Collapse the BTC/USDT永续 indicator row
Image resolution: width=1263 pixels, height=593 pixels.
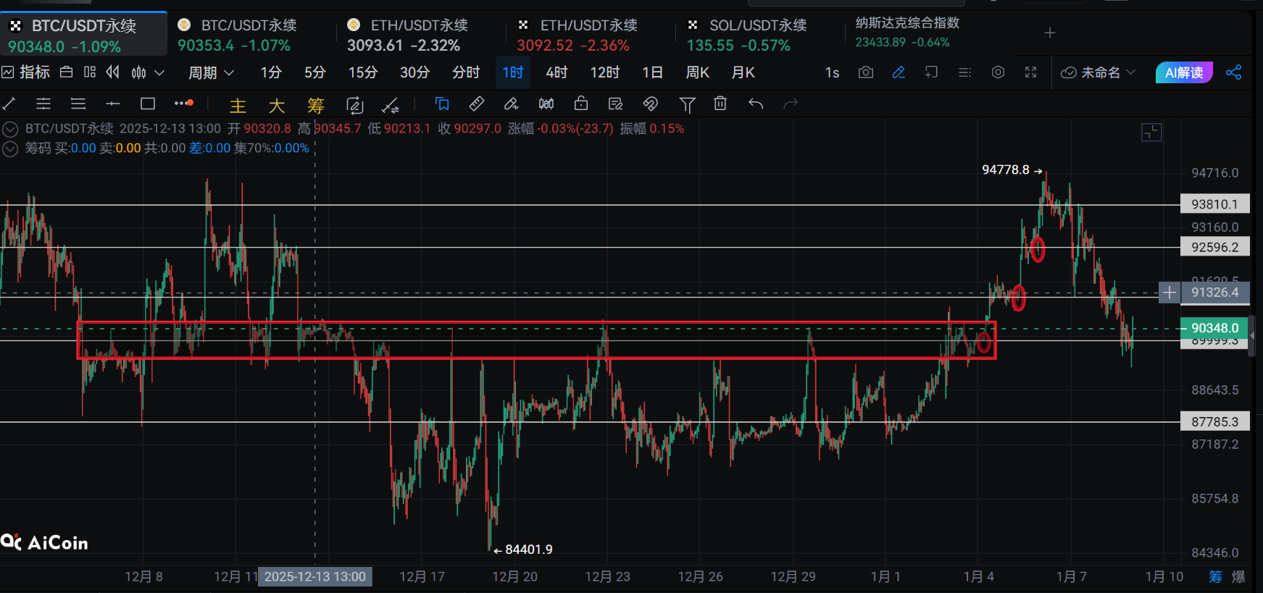(10, 130)
